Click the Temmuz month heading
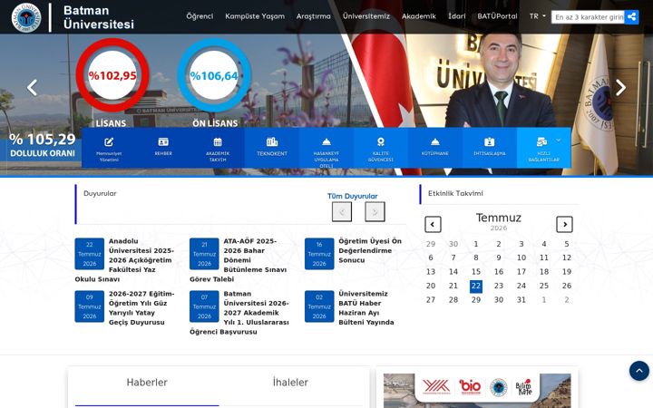 [499, 218]
